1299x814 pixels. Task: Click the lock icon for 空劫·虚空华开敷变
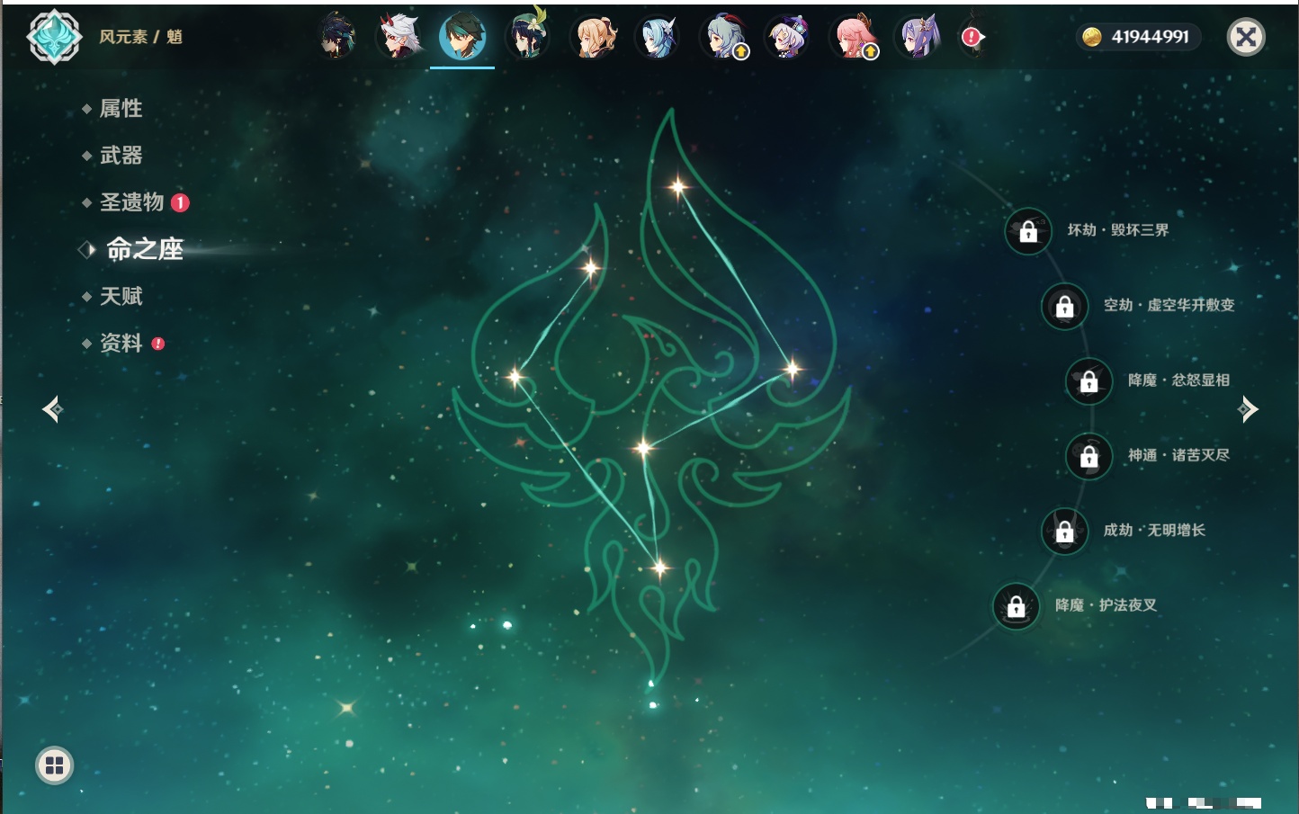pos(1064,306)
